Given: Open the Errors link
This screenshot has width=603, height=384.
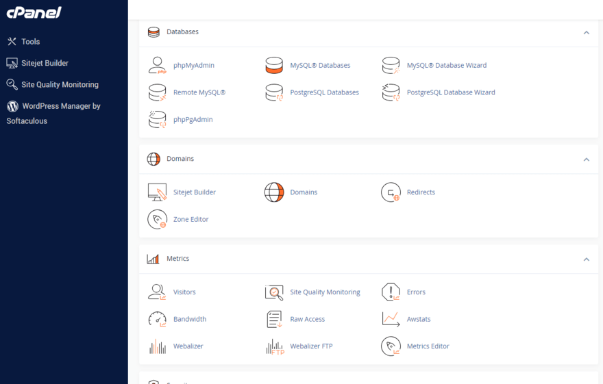Looking at the screenshot, I should (x=416, y=292).
